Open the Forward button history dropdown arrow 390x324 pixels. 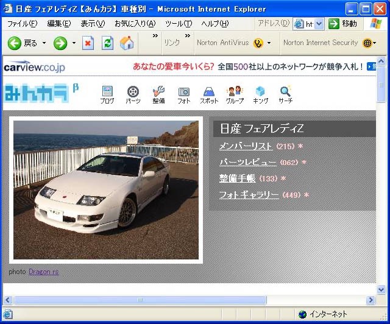(74, 43)
